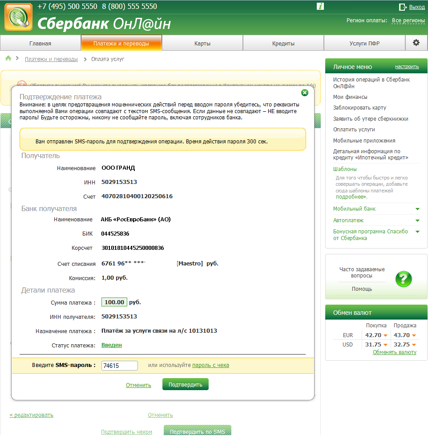Click the EUR buy rate 42.70
The width and height of the screenshot is (428, 436).
(373, 335)
